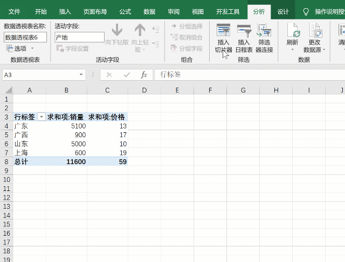This screenshot has height=262, width=345.
Task: Switch to the View (视图) tab
Action: pyautogui.click(x=198, y=12)
